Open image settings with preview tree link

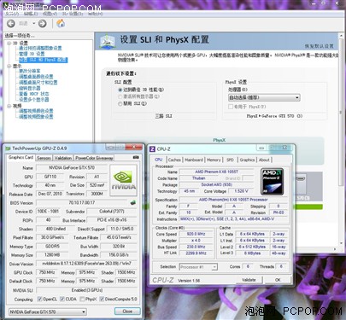click(x=40, y=49)
